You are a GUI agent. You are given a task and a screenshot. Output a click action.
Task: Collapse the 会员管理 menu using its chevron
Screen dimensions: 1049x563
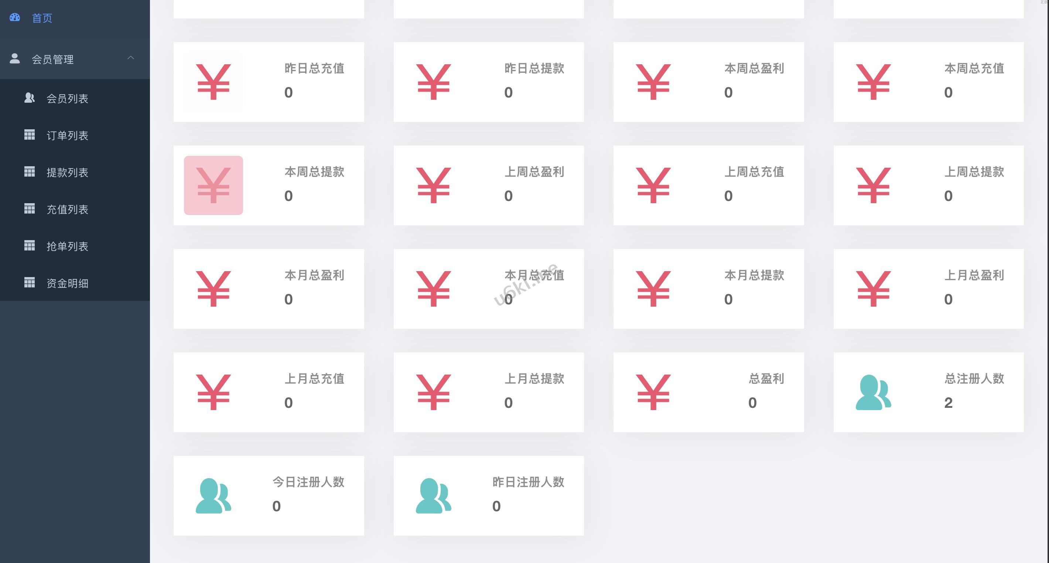pos(131,58)
